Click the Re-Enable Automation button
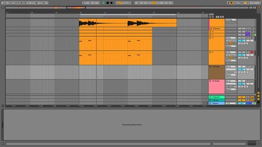The image size is (262, 147). tap(123, 3)
